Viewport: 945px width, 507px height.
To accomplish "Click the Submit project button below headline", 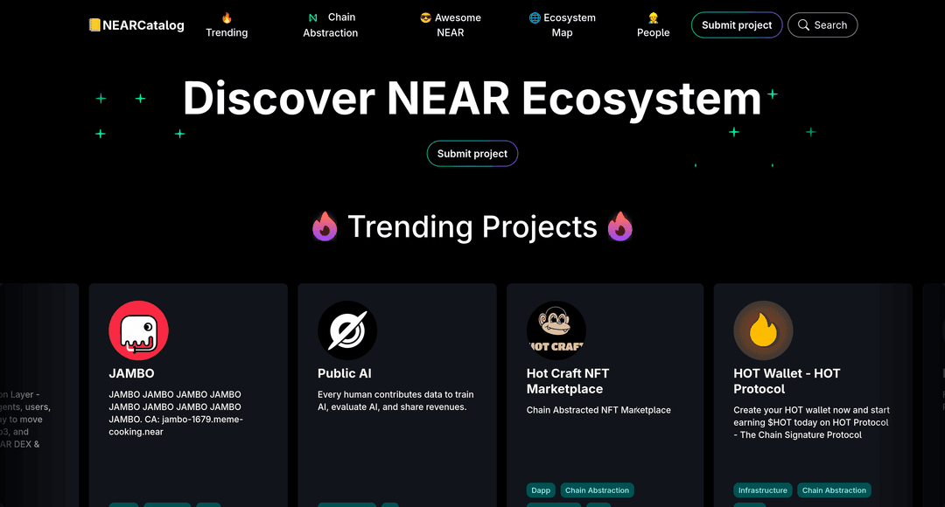I will 472,154.
